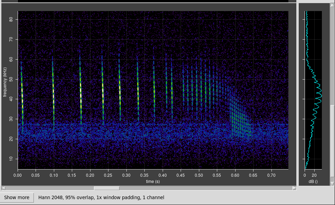
Task: Click the spectrum peak in the dB panel
Action: click(x=320, y=93)
